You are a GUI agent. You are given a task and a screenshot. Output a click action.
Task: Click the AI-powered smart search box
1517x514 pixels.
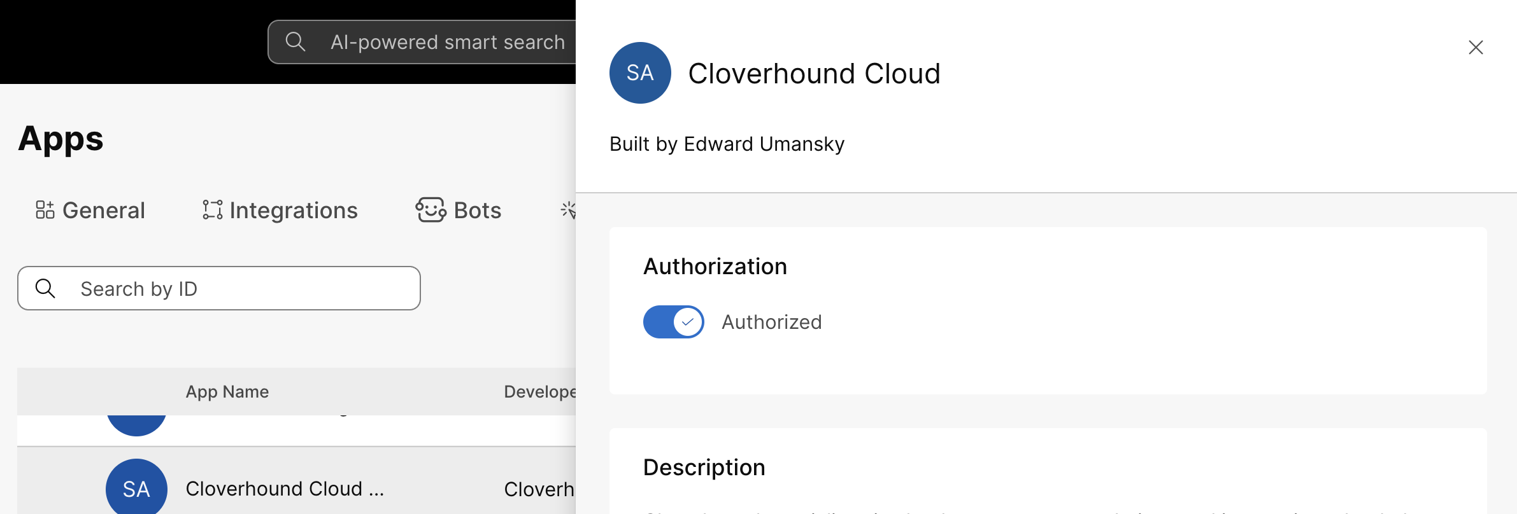coord(447,42)
